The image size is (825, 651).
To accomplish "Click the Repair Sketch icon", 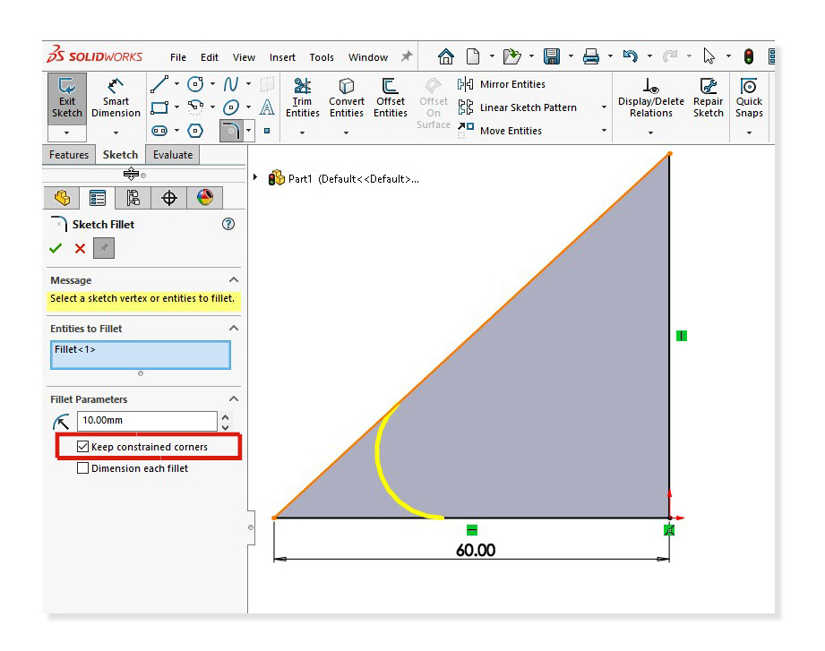I will point(708,98).
